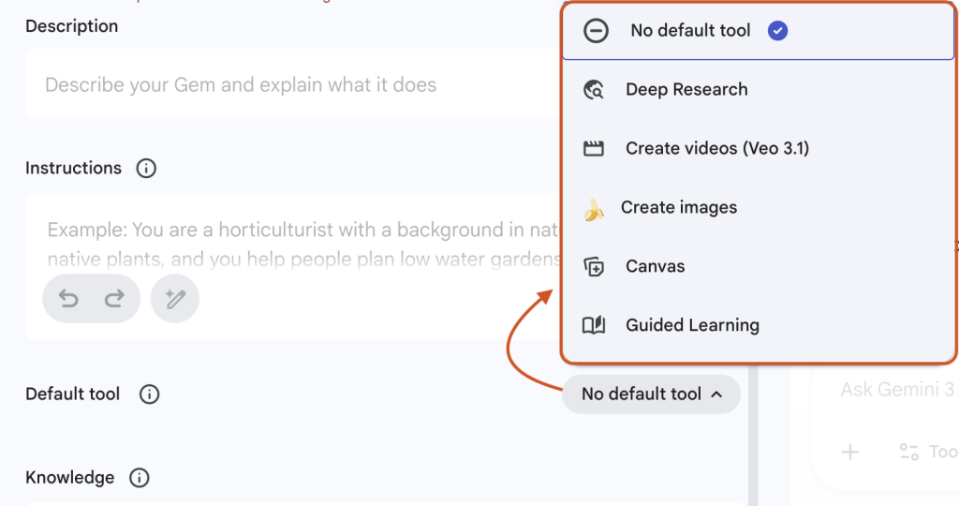The width and height of the screenshot is (959, 506).
Task: Click the blue checkmark beside No default tool
Action: click(777, 31)
